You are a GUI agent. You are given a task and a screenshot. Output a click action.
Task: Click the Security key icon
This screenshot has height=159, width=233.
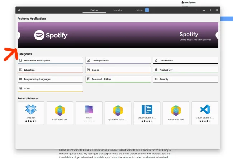[x=156, y=79]
